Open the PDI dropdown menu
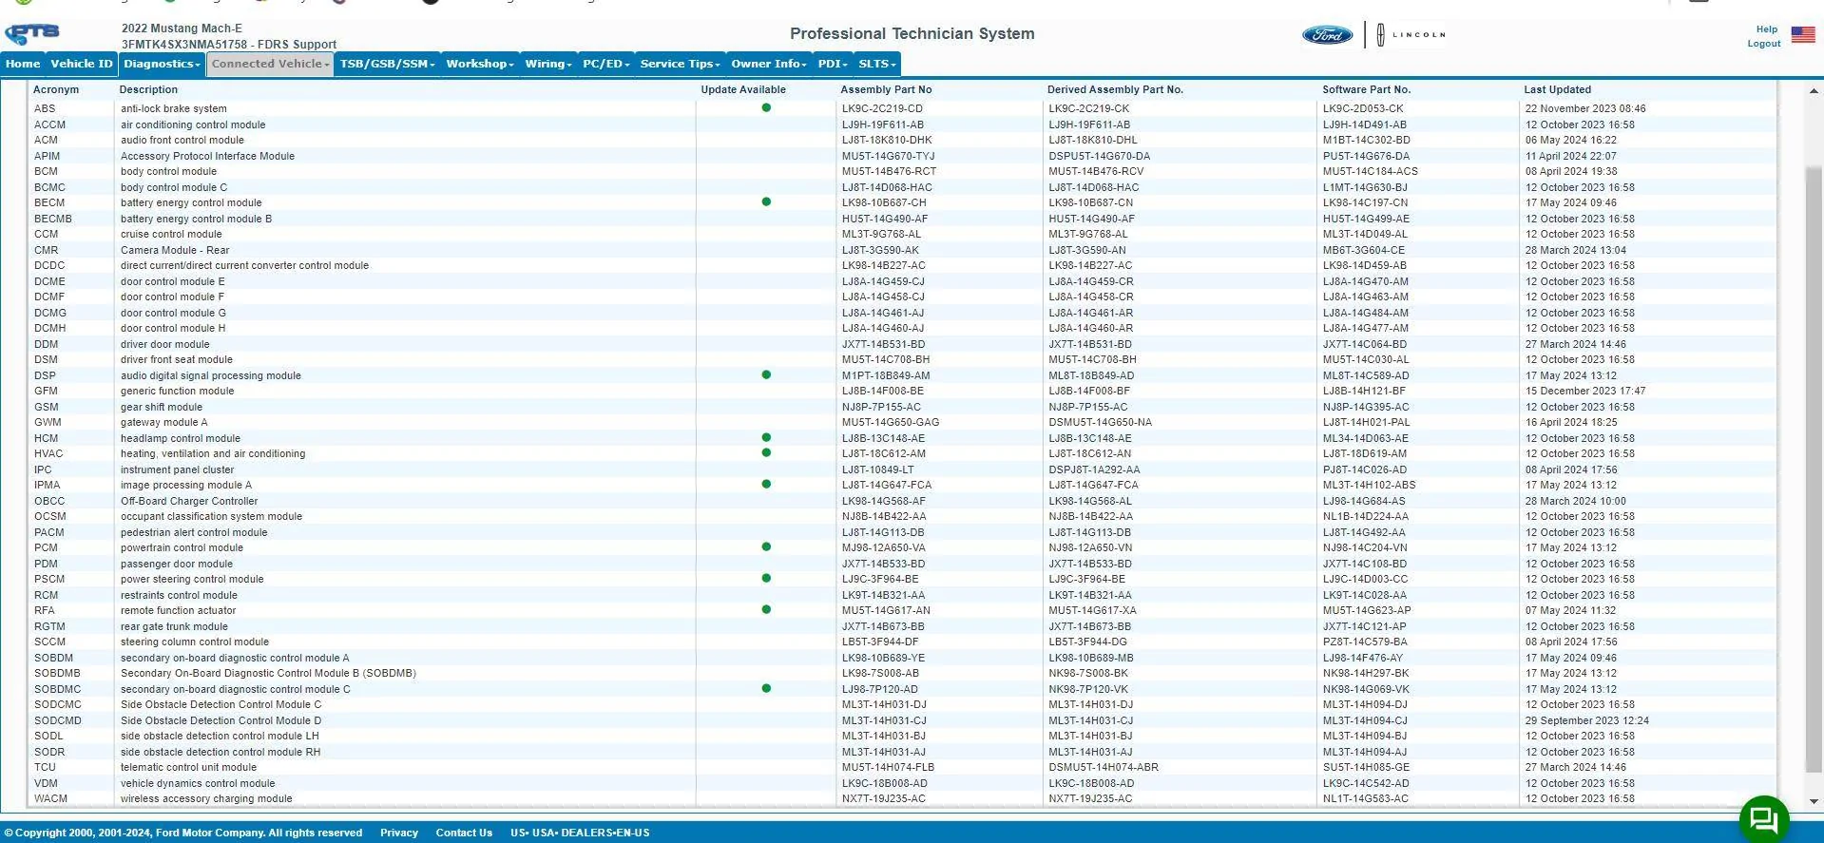Viewport: 1824px width, 843px height. point(833,64)
